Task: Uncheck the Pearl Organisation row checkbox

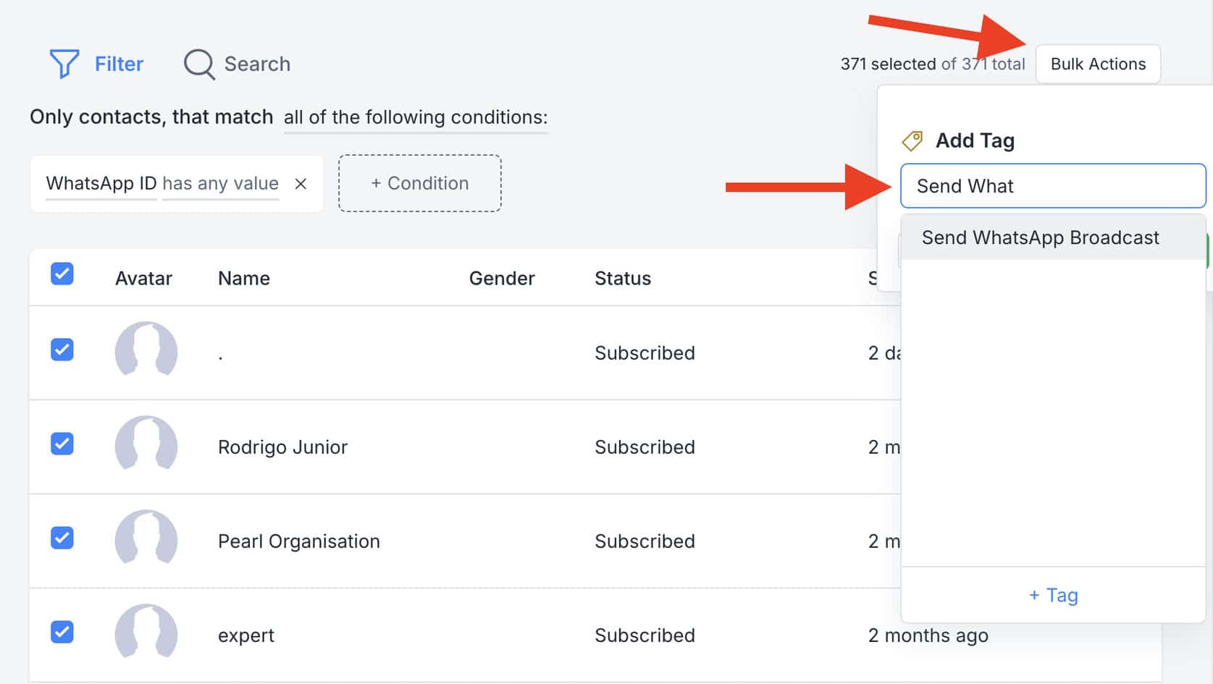Action: tap(62, 538)
